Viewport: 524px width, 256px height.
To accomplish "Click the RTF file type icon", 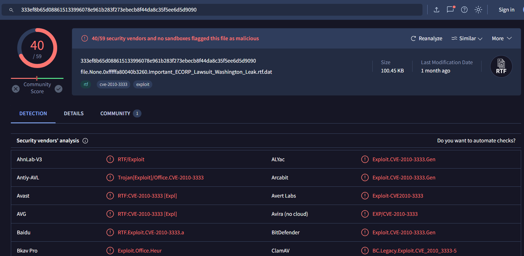I will pyautogui.click(x=501, y=66).
